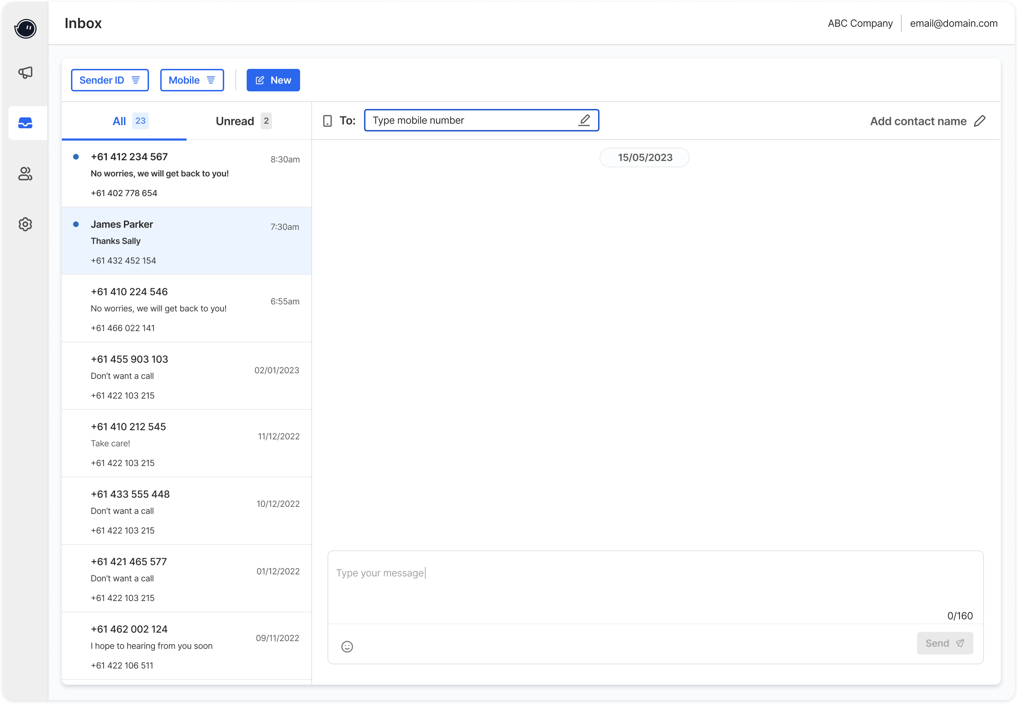This screenshot has width=1018, height=704.
Task: Open conversation from +61 410 224 546
Action: click(x=187, y=308)
